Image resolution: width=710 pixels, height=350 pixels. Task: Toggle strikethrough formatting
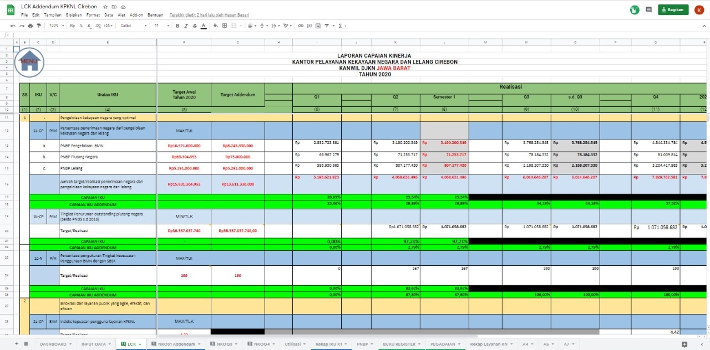pyautogui.click(x=195, y=25)
